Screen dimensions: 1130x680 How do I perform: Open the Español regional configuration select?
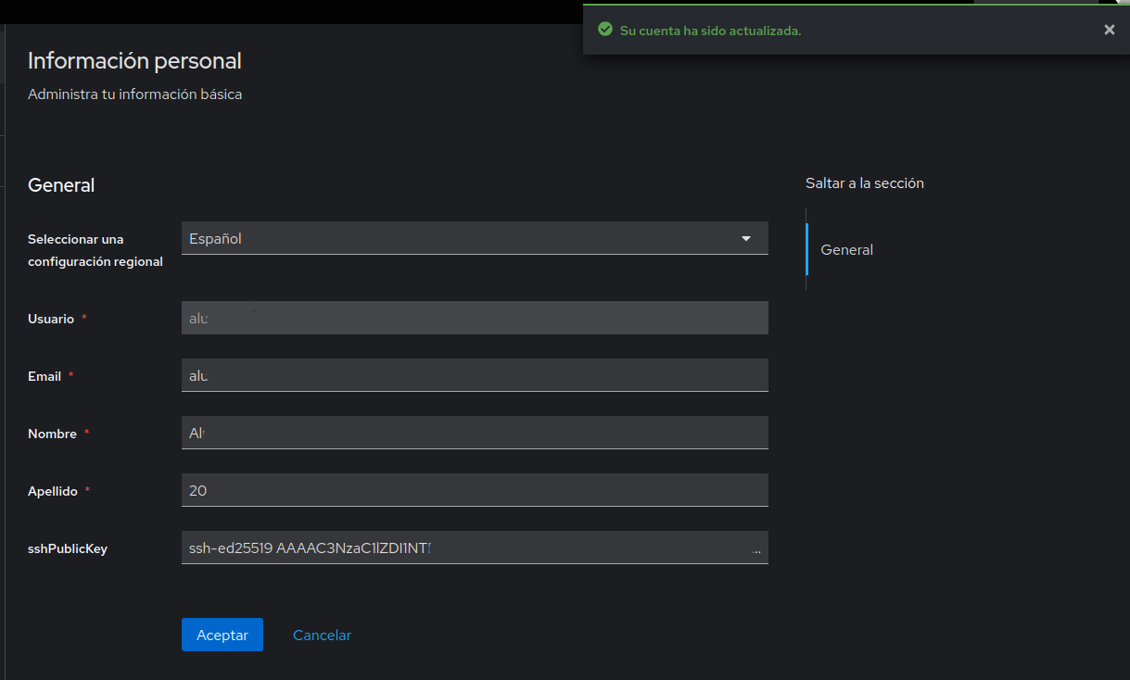pos(463,238)
